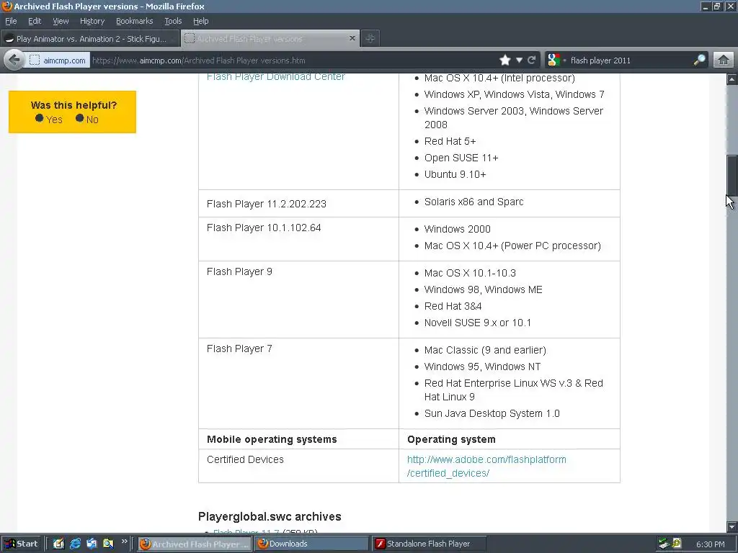Image resolution: width=738 pixels, height=553 pixels.
Task: Open the Windows Start menu
Action: [x=22, y=544]
